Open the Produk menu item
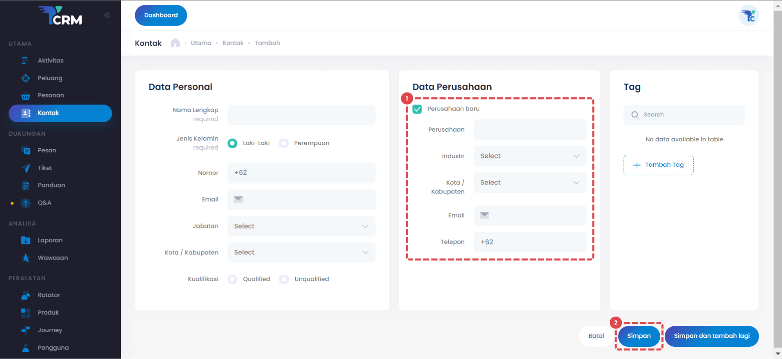The image size is (782, 359). tap(48, 313)
